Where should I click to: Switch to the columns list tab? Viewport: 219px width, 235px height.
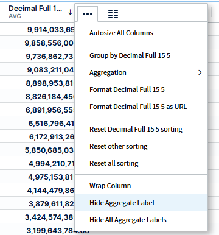(x=113, y=14)
